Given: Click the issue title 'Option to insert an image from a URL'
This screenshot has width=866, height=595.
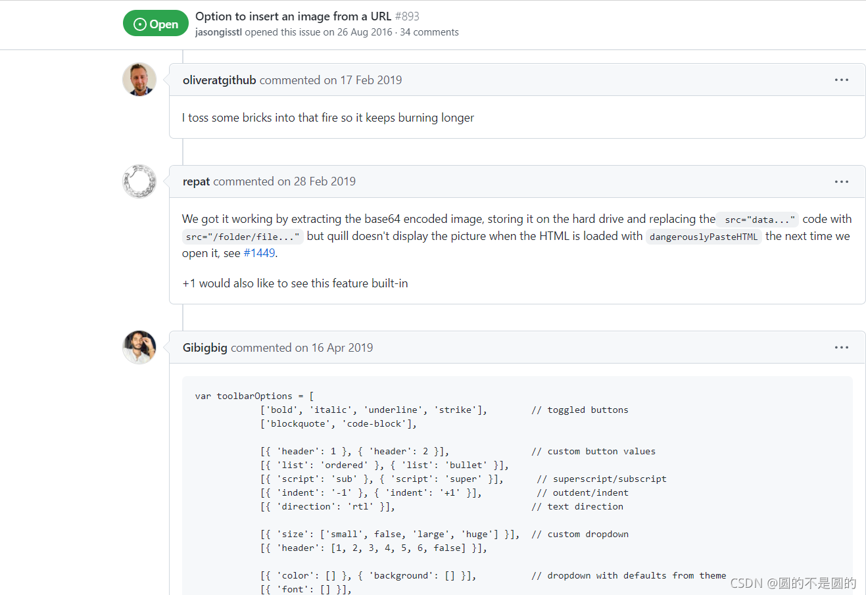Looking at the screenshot, I should [293, 16].
